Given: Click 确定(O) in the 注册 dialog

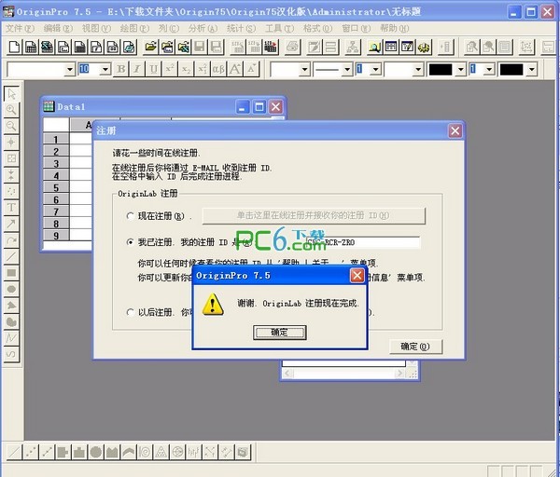Looking at the screenshot, I should coord(415,347).
